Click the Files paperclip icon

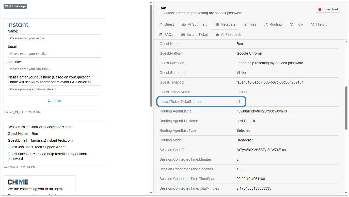(x=245, y=25)
